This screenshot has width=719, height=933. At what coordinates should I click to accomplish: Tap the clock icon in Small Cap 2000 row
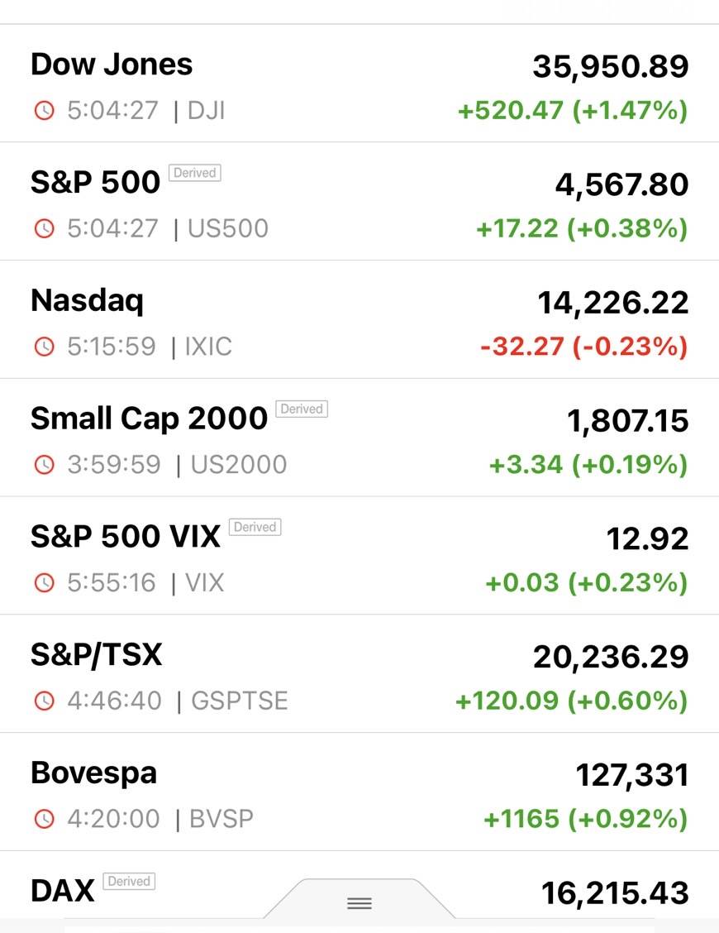click(44, 465)
